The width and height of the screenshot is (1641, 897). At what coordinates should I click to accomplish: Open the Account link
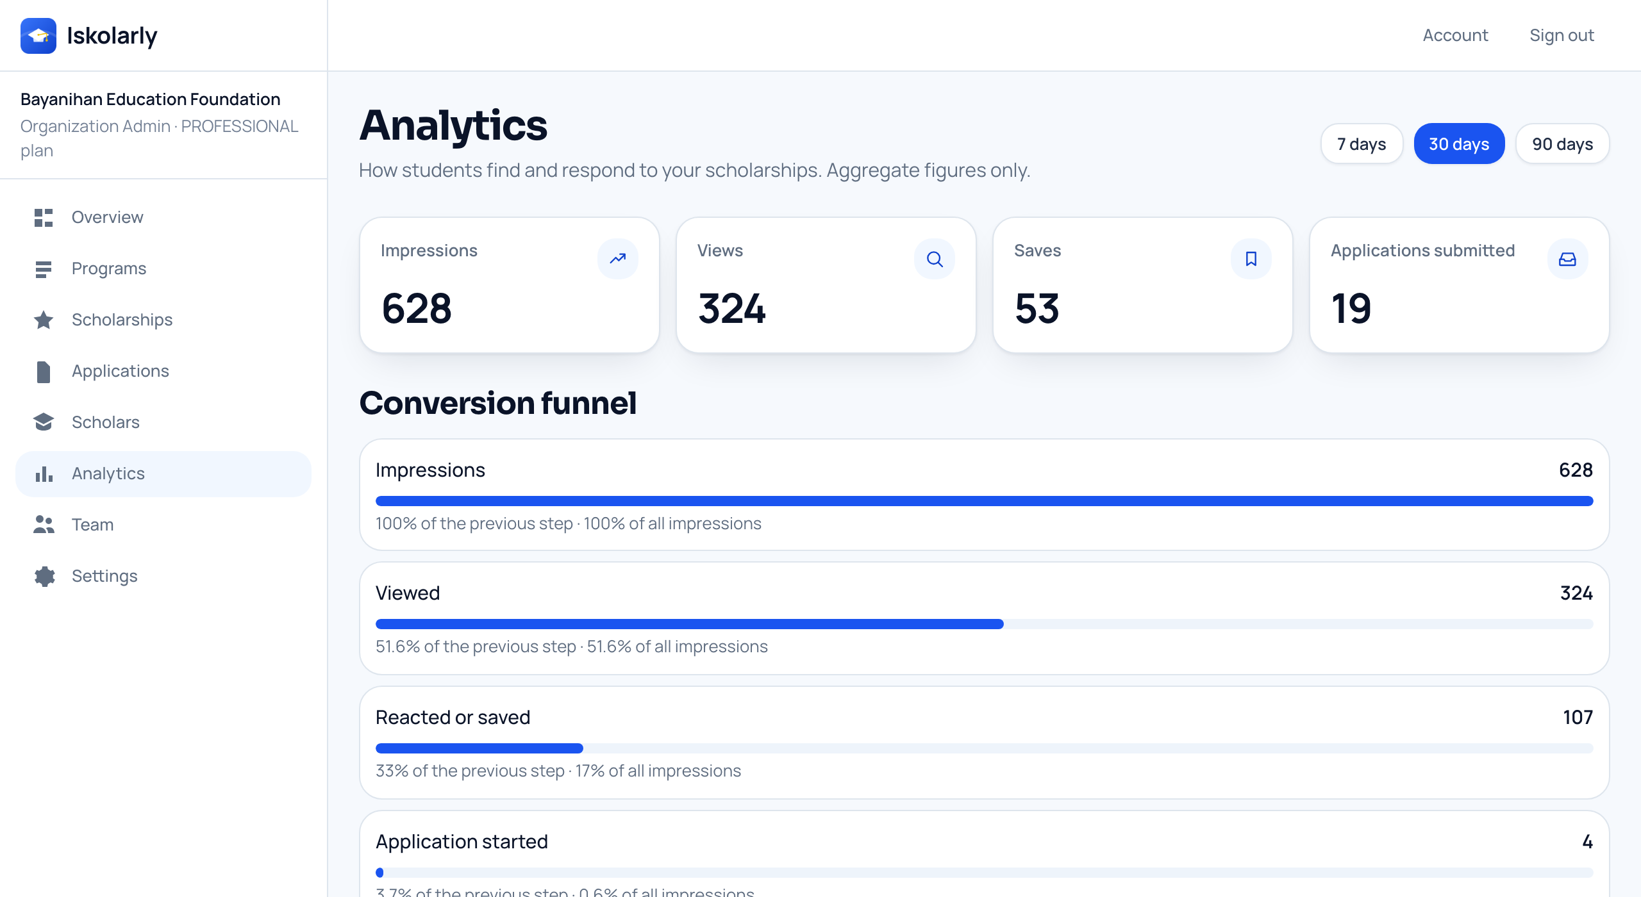[1455, 35]
